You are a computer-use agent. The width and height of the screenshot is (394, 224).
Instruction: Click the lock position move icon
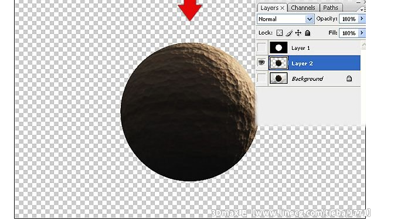(x=298, y=33)
